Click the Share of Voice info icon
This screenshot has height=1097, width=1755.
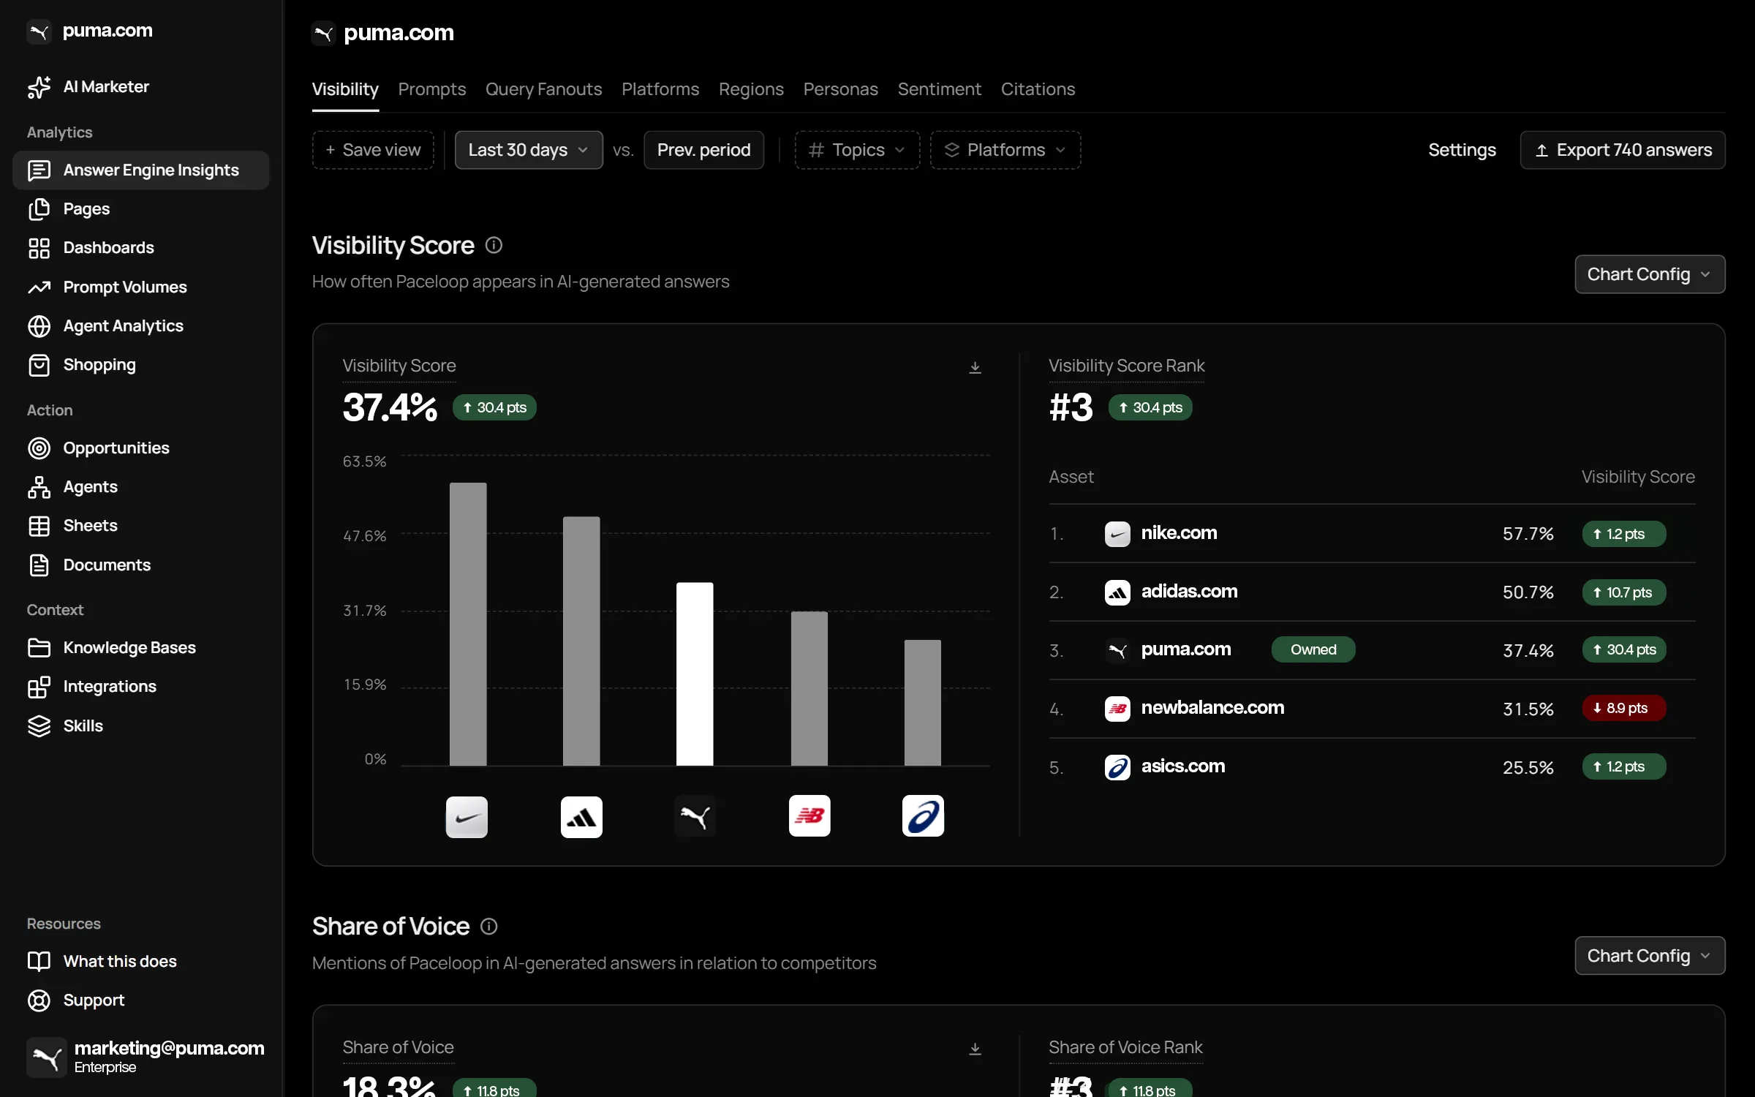click(x=488, y=927)
